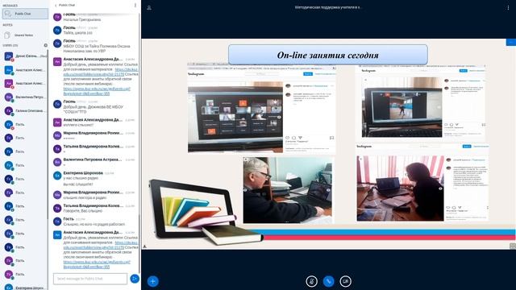Viewport: 516px width, 290px height.
Task: Open the meeting options menu, top right
Action: coord(508,7)
